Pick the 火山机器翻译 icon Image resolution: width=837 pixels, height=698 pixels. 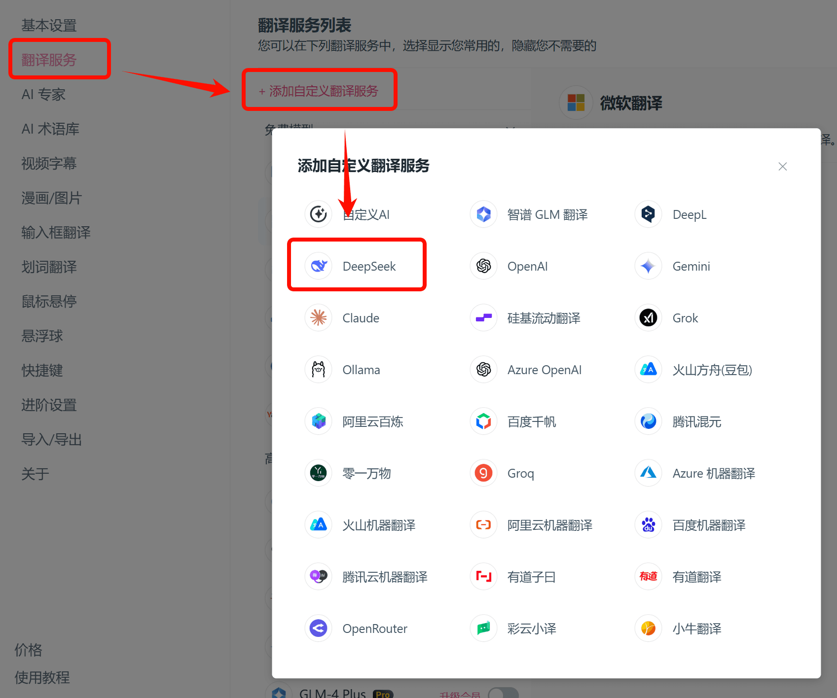319,525
